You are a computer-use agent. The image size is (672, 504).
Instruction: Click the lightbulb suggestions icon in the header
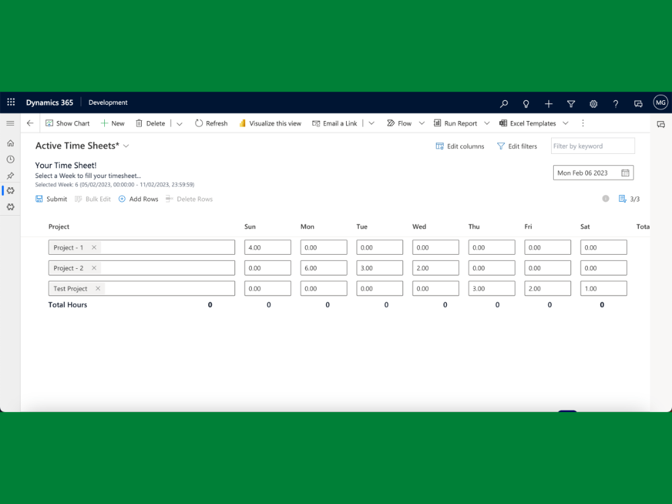(x=526, y=103)
